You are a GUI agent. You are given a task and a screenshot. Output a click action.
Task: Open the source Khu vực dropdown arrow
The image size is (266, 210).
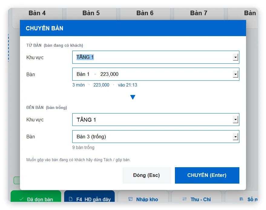tap(235, 57)
